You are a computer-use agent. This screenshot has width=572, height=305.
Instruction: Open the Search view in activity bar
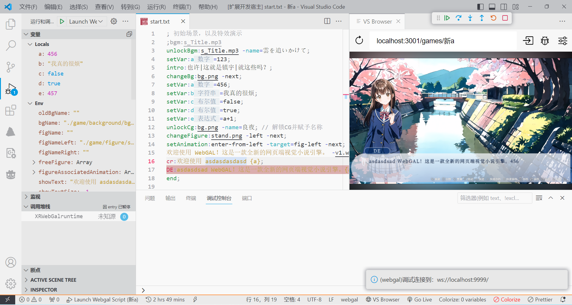click(x=11, y=46)
